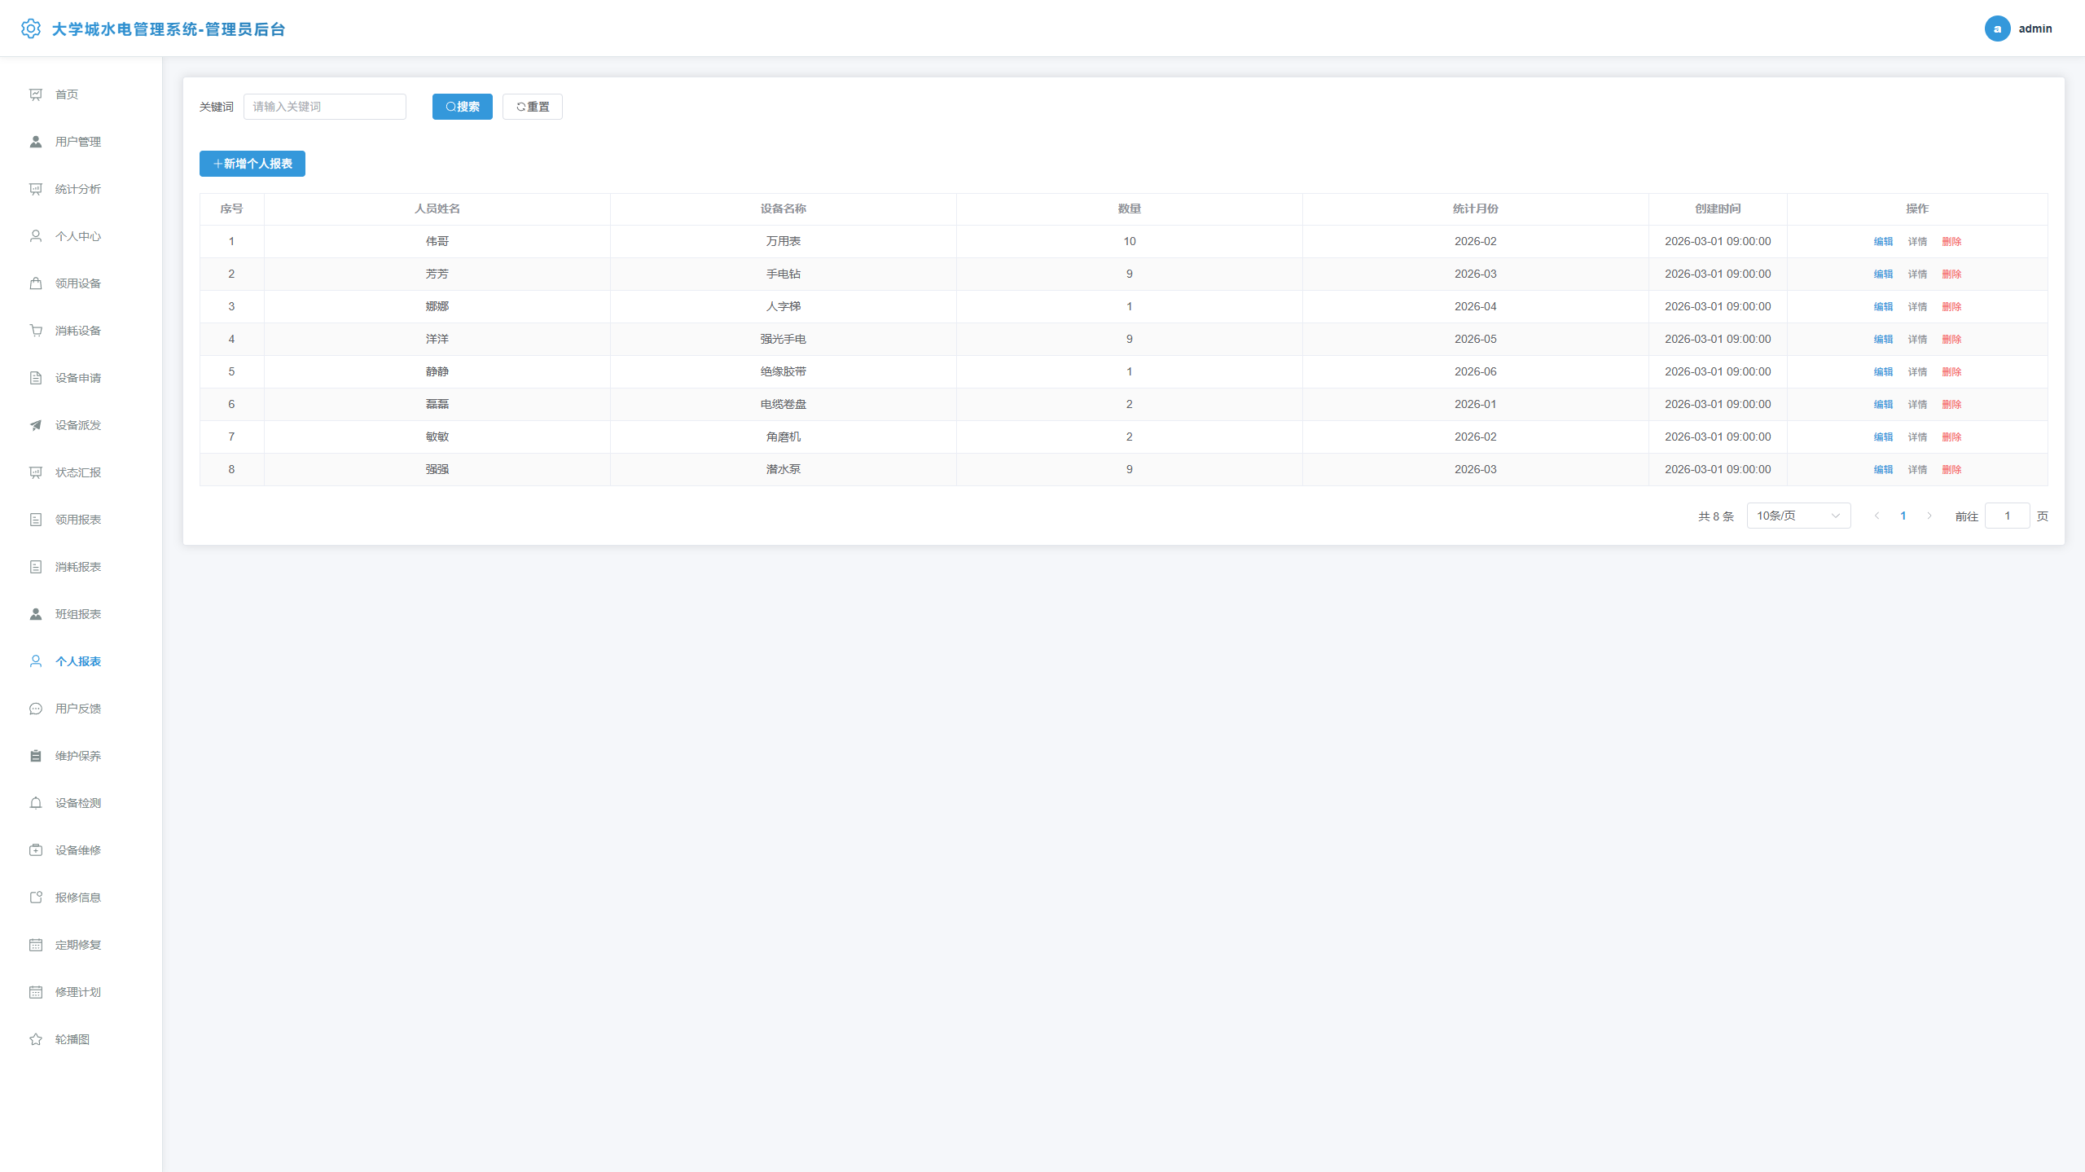Open the 轮播图 star icon

pyautogui.click(x=36, y=1039)
